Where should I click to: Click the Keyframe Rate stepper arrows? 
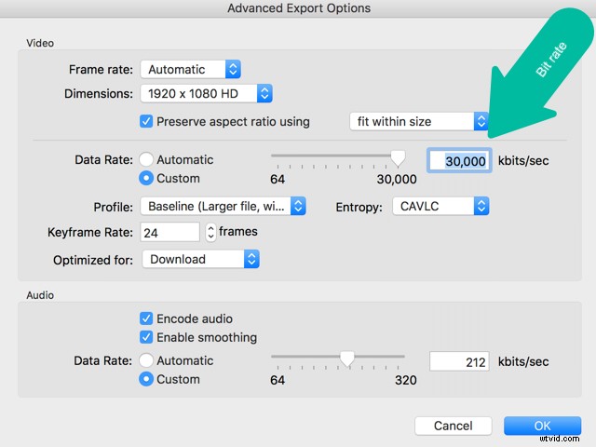[210, 232]
